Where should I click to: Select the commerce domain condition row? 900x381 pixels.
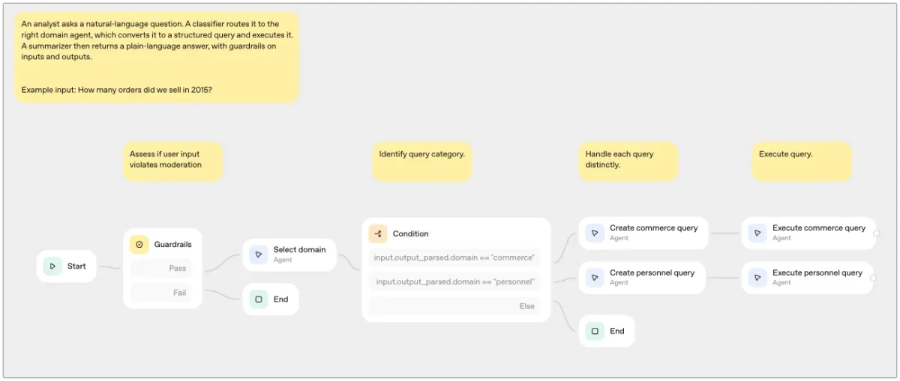coord(454,257)
